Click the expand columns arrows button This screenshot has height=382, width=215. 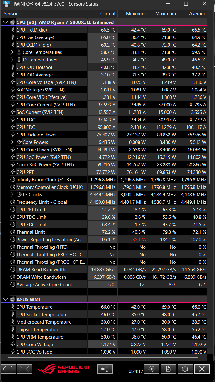tap(9, 369)
